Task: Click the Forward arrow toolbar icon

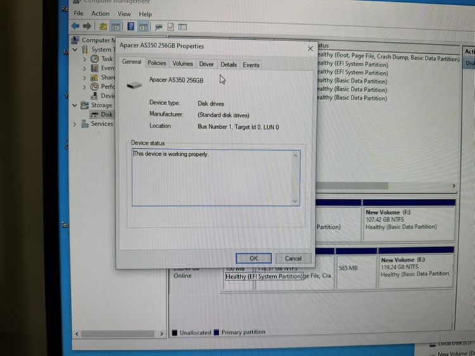Action: (x=87, y=26)
